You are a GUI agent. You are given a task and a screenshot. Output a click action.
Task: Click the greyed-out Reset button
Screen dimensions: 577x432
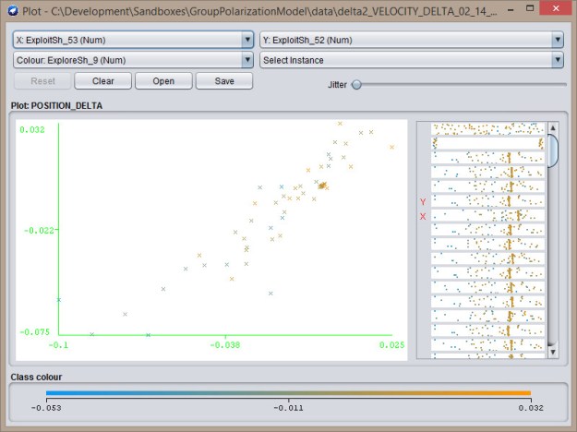click(43, 81)
